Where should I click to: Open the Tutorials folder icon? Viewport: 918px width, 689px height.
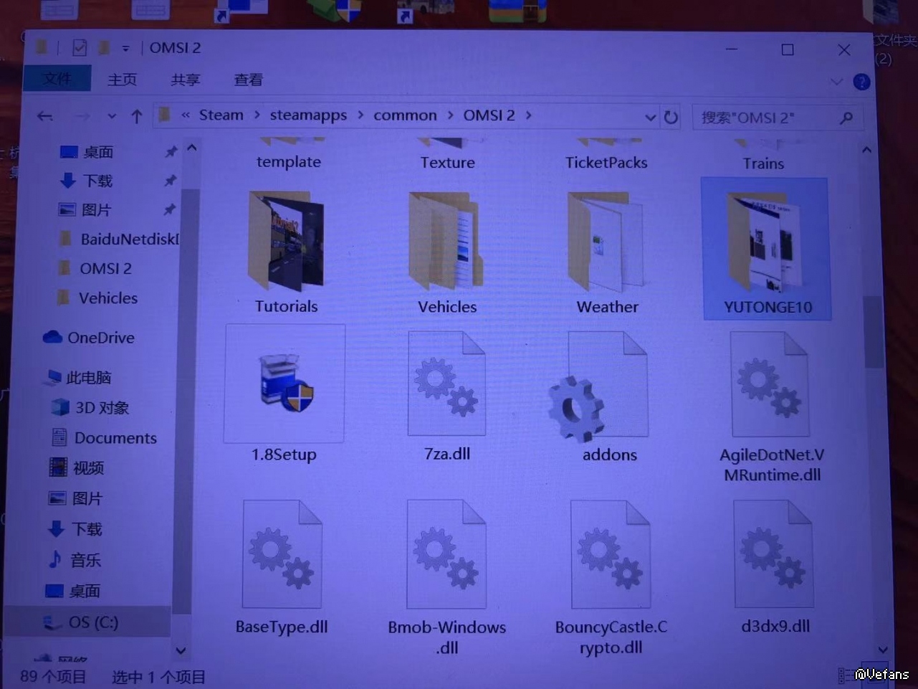point(286,241)
